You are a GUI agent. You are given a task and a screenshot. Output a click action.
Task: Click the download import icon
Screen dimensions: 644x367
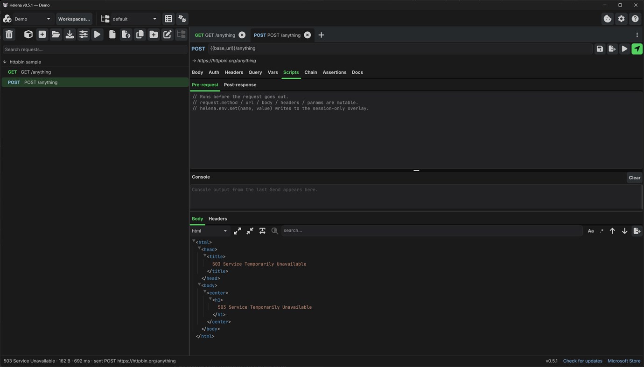70,35
